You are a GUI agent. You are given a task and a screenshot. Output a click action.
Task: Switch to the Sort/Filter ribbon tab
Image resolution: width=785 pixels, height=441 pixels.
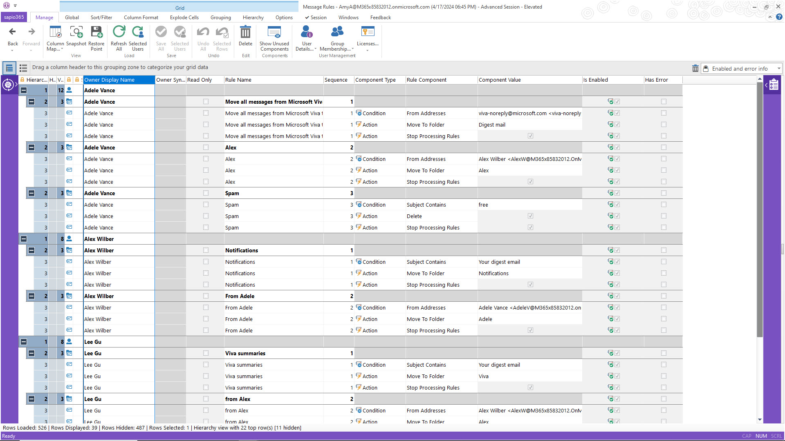tap(101, 17)
